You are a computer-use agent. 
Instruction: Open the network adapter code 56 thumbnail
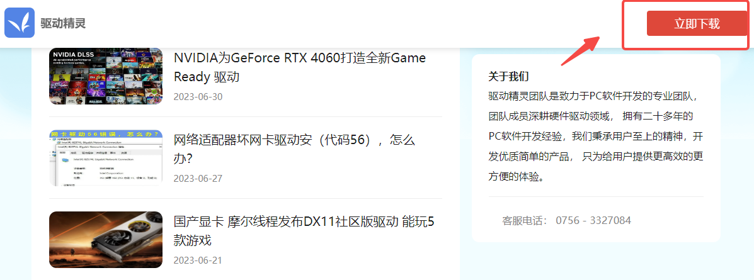pos(106,157)
